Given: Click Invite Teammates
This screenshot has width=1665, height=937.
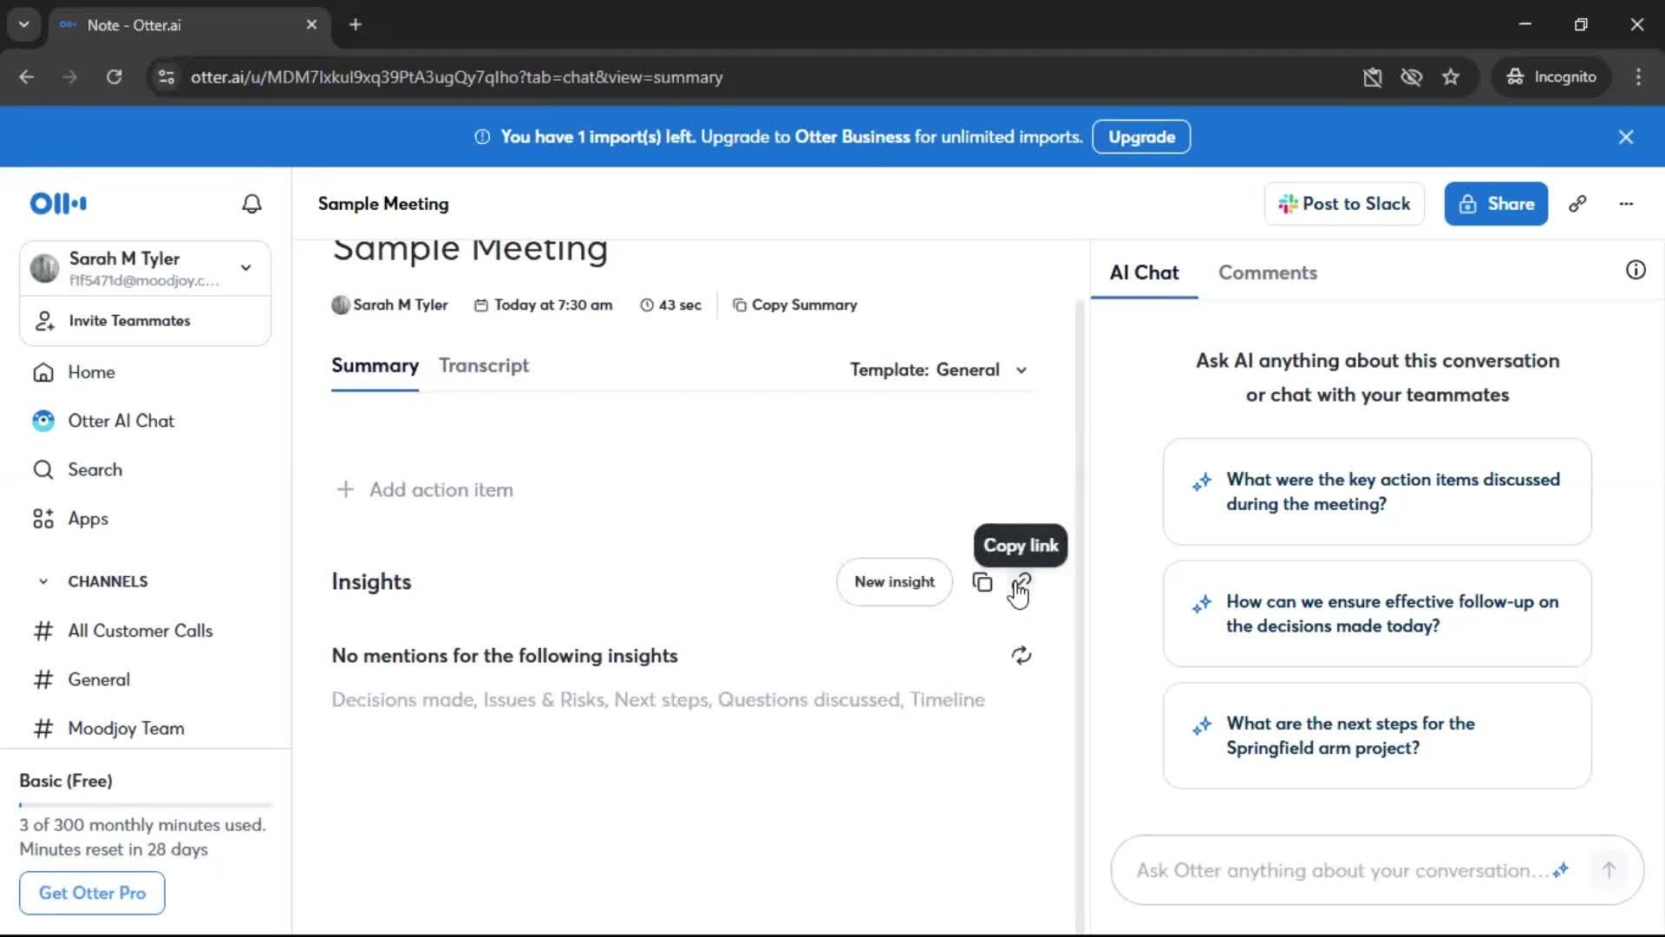Looking at the screenshot, I should 145,321.
